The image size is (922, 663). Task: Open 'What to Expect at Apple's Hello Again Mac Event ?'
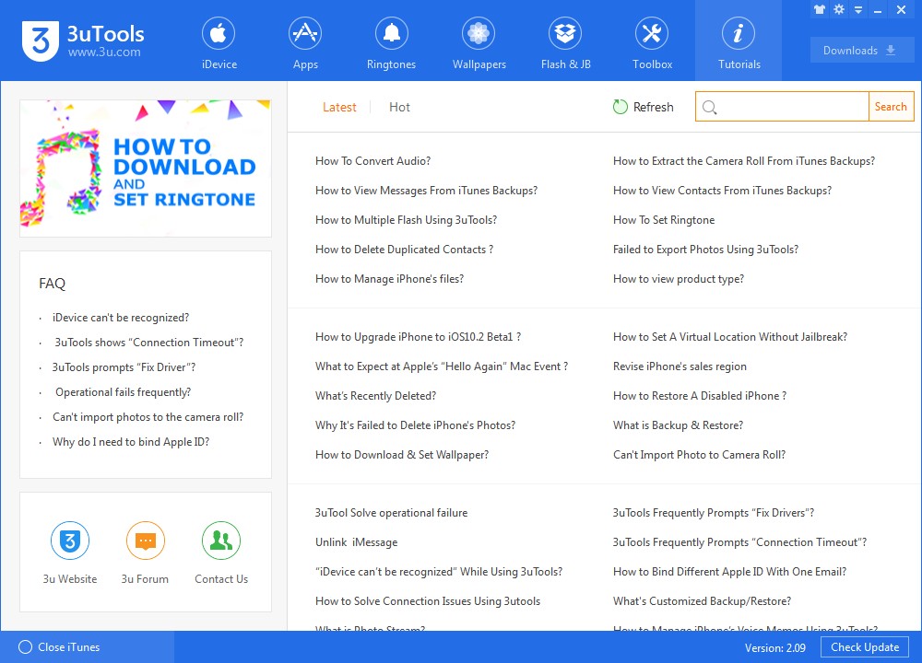click(442, 366)
